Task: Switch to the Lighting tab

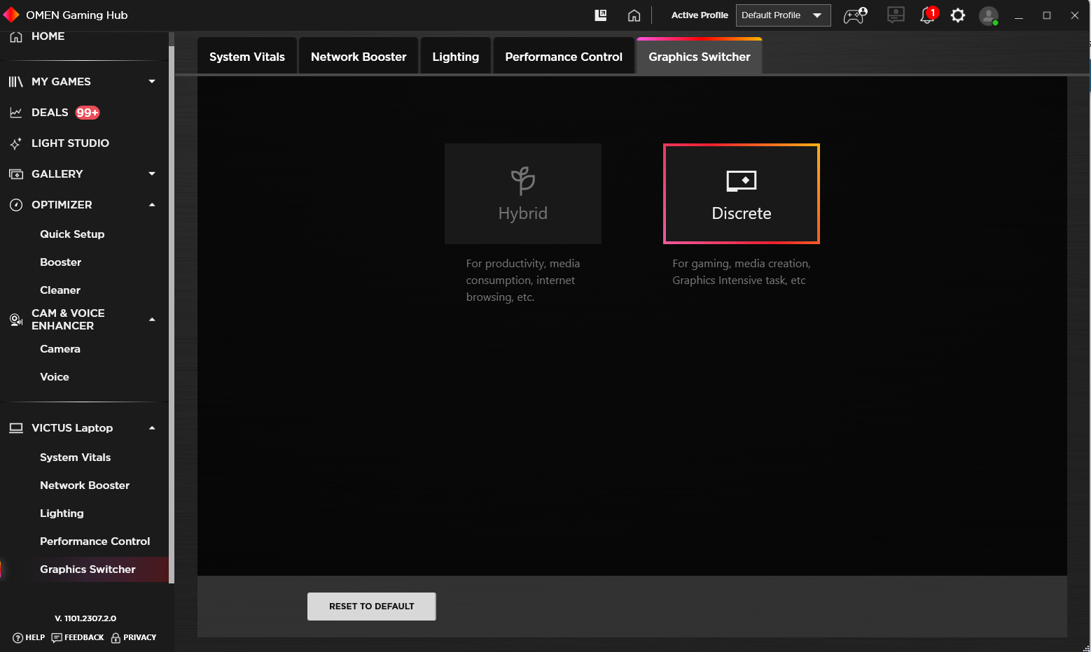Action: coord(456,56)
